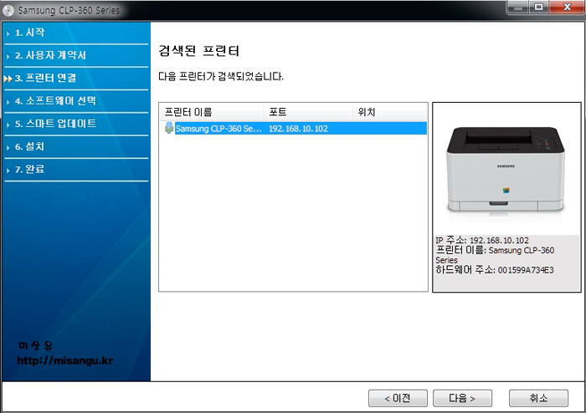The width and height of the screenshot is (586, 413).
Task: Cancel installation with the 취소 button
Action: coord(538,399)
